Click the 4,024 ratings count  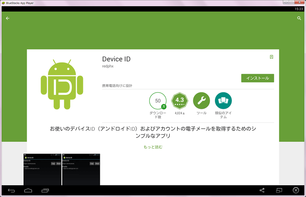coord(179,113)
